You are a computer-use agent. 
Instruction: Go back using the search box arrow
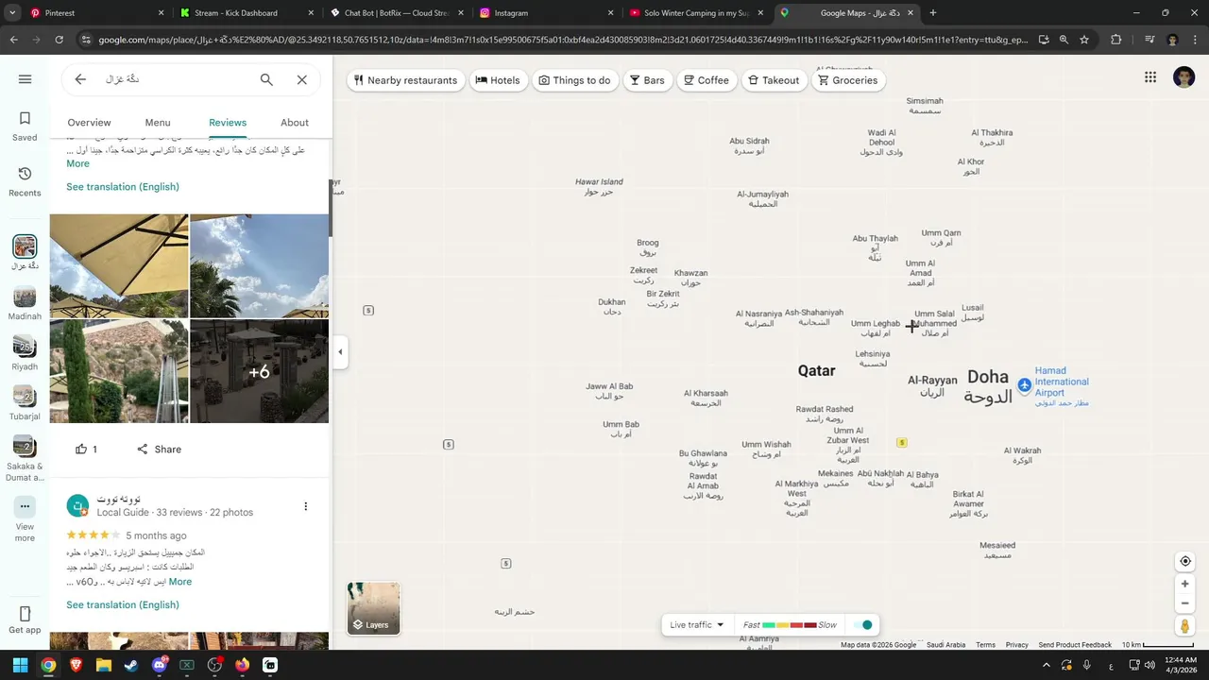[x=80, y=79]
